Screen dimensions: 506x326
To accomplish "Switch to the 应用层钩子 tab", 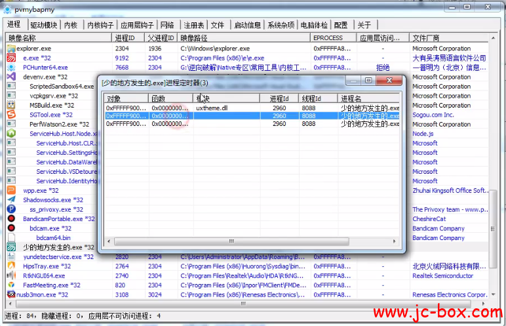I will (137, 25).
